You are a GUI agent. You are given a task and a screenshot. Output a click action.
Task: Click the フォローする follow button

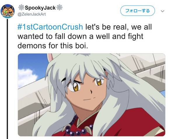[138, 11]
